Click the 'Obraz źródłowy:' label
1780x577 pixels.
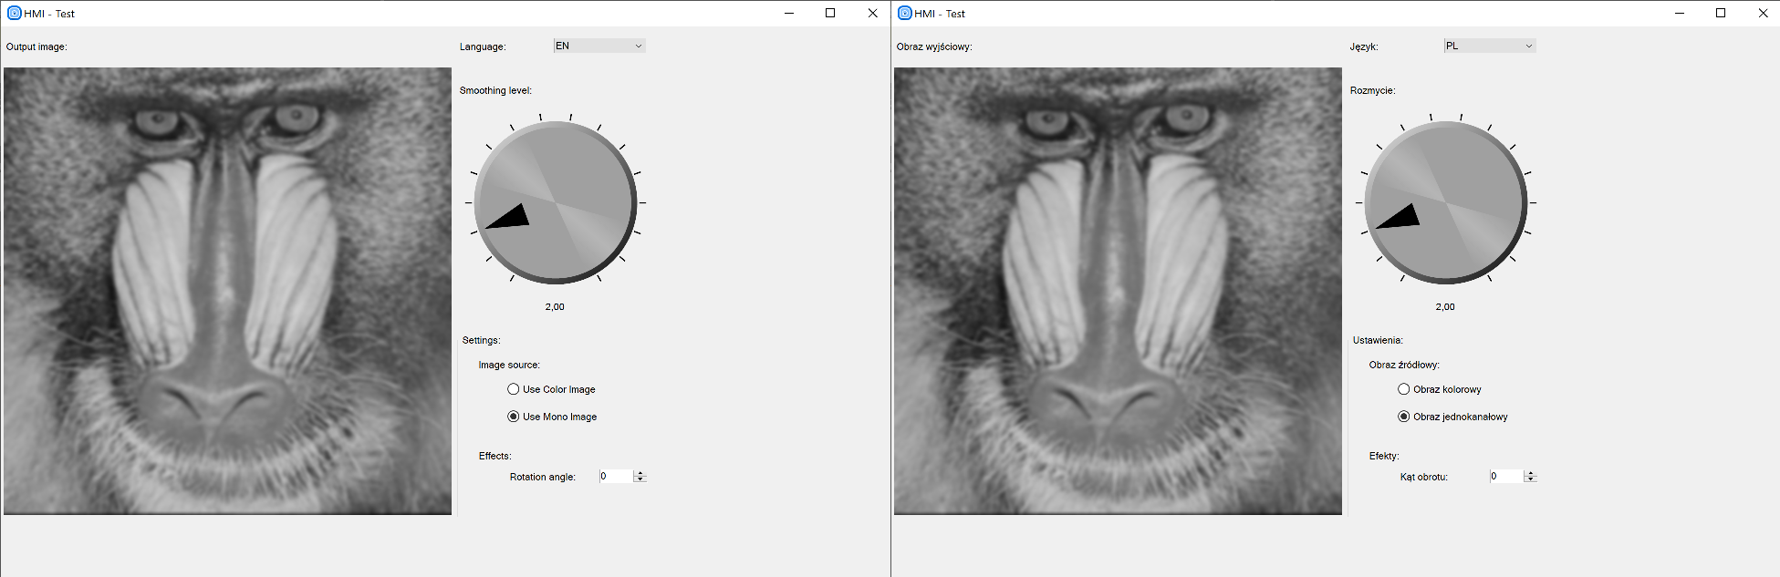(x=1404, y=365)
